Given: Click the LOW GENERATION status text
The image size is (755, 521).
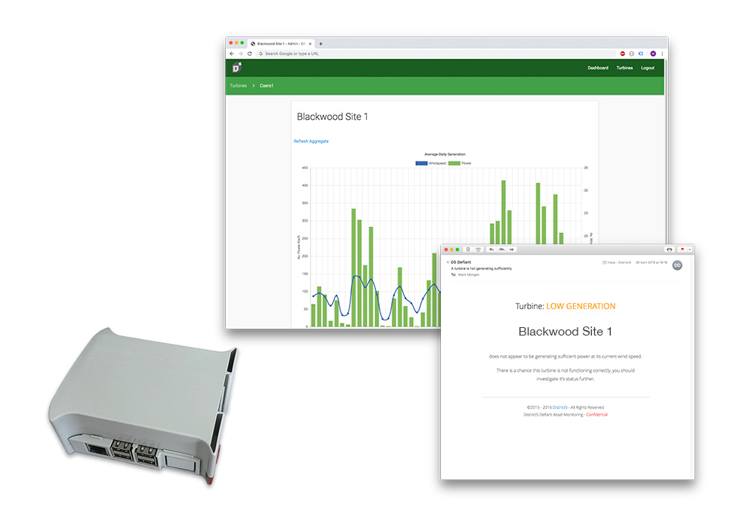Looking at the screenshot, I should 581,306.
